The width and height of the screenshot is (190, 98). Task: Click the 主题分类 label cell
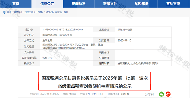[x=104, y=29]
